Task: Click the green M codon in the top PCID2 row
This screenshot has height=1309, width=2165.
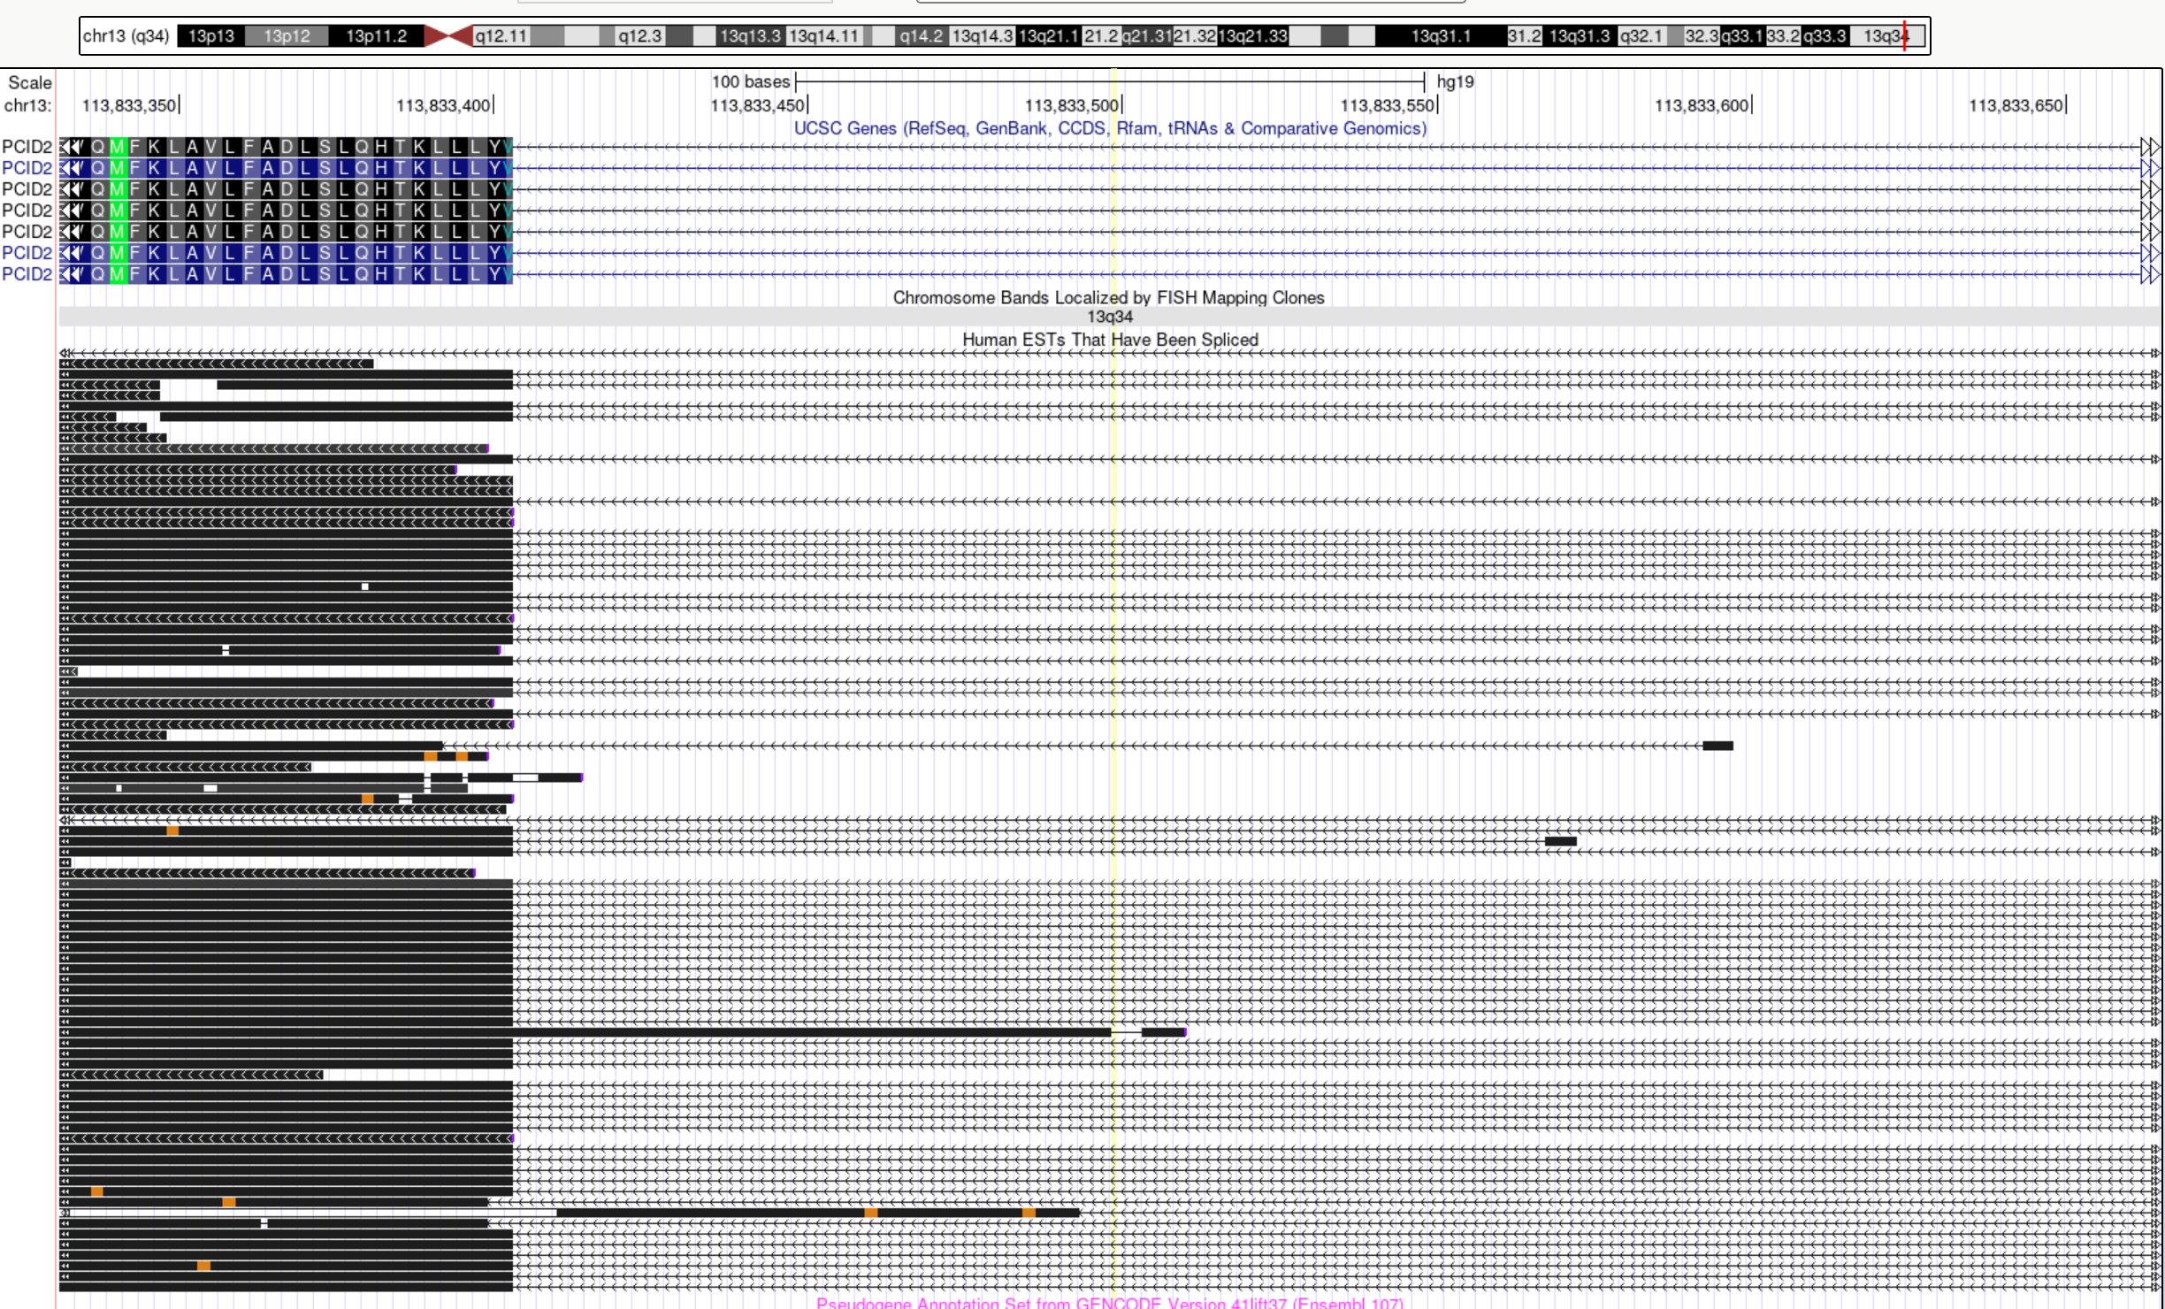Action: [x=117, y=147]
